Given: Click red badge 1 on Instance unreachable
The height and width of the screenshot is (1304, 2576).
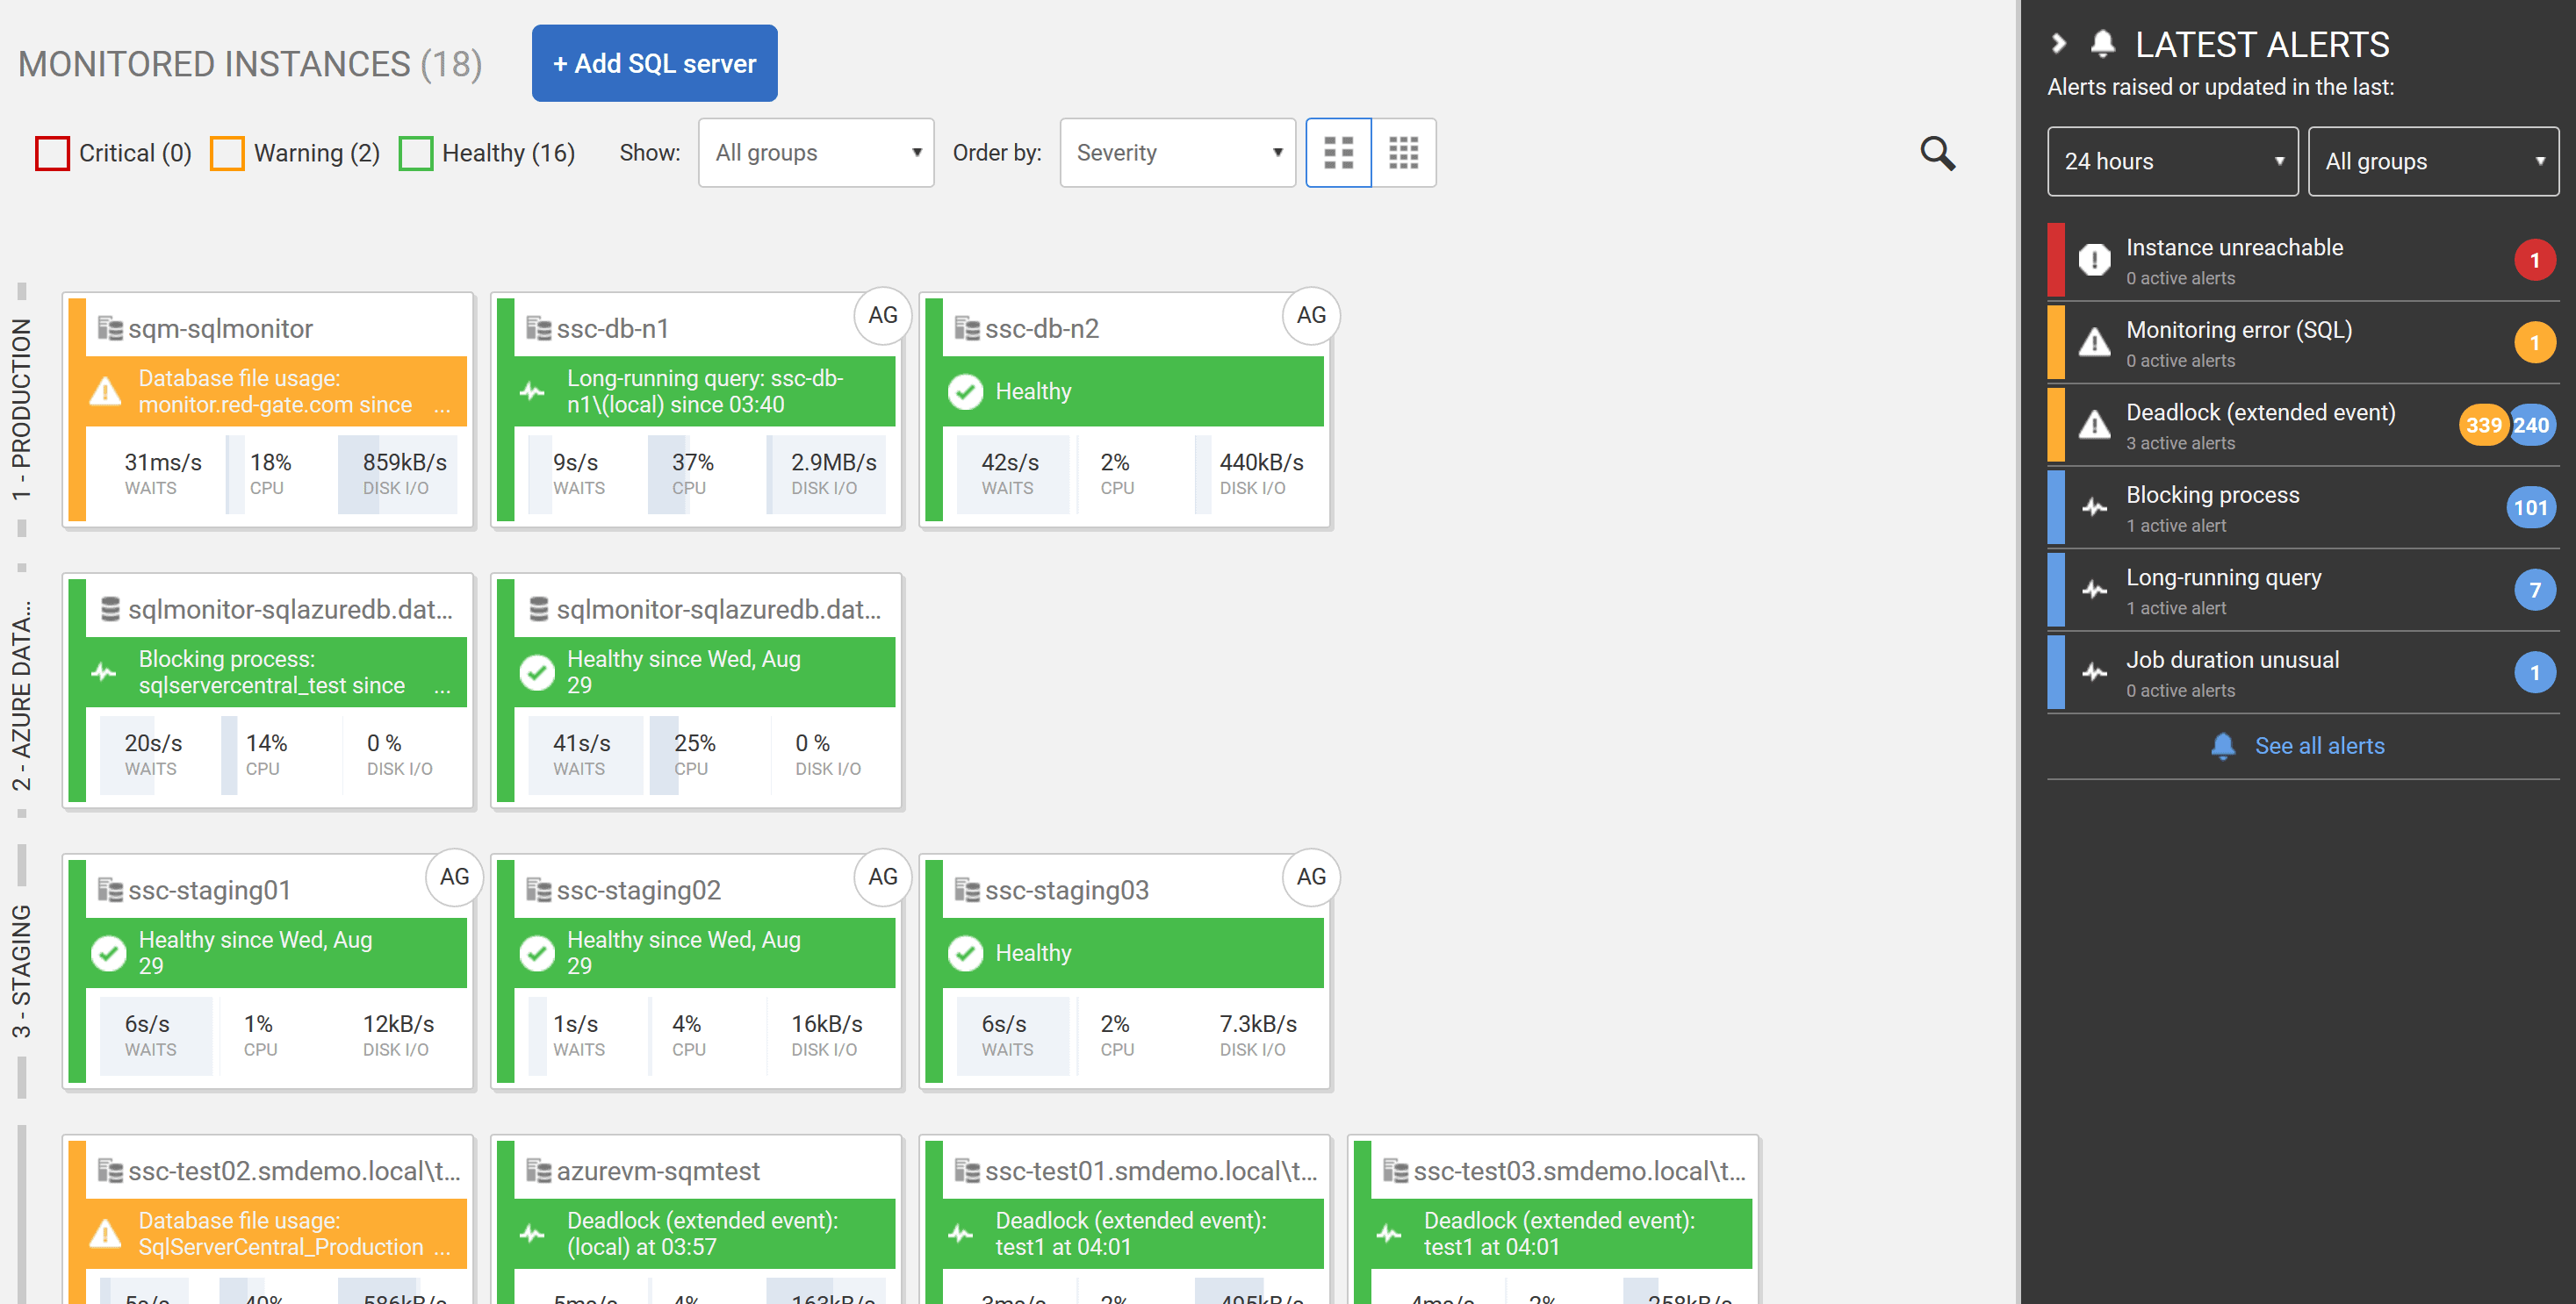Looking at the screenshot, I should click(2534, 261).
